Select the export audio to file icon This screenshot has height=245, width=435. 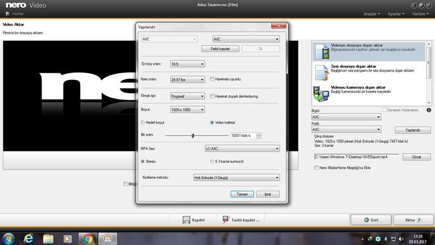click(322, 73)
